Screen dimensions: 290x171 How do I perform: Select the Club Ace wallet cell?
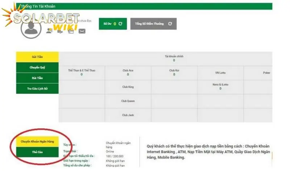pyautogui.click(x=128, y=73)
